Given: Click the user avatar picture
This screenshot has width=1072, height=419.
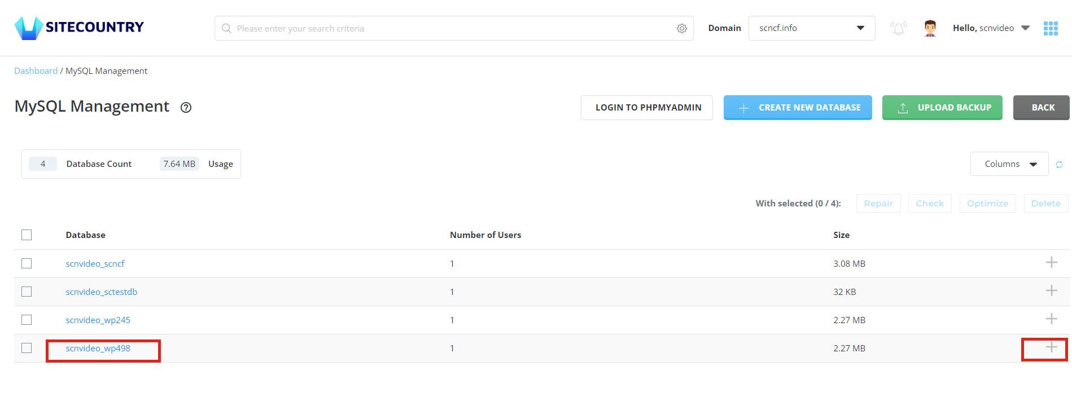Looking at the screenshot, I should coord(930,28).
